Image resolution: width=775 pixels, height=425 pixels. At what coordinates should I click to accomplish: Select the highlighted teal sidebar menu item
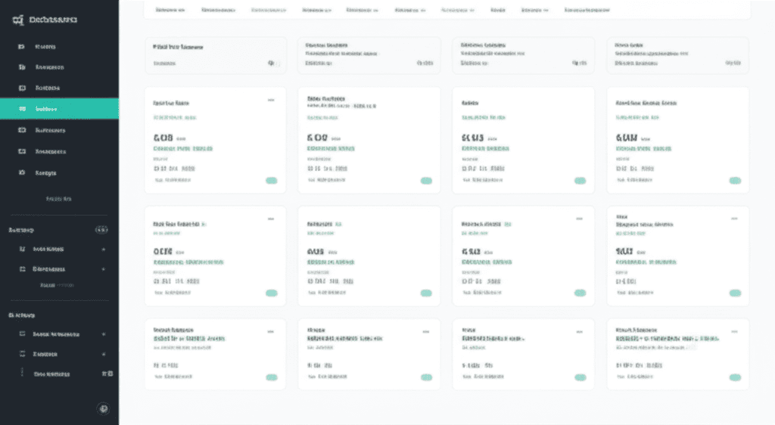(x=59, y=109)
